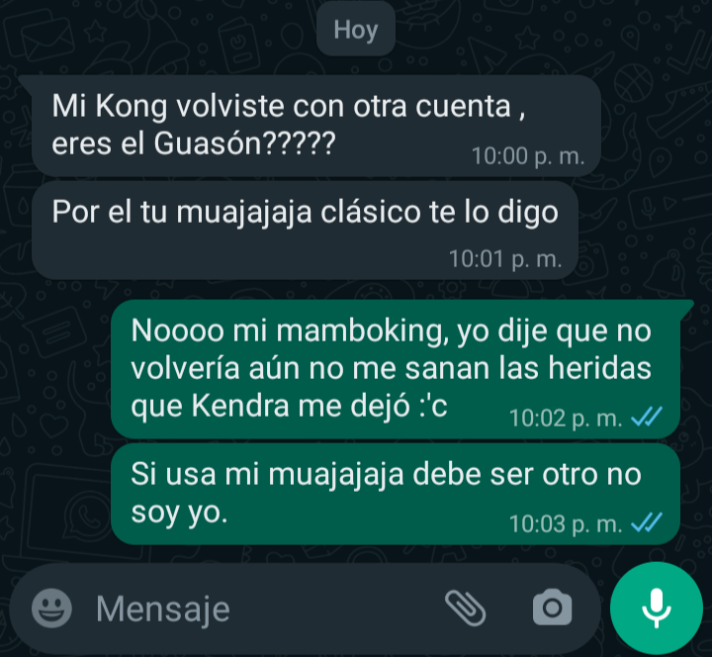The image size is (712, 657).
Task: Tap the word 'Kendra' in sent message
Action: pyautogui.click(x=240, y=406)
